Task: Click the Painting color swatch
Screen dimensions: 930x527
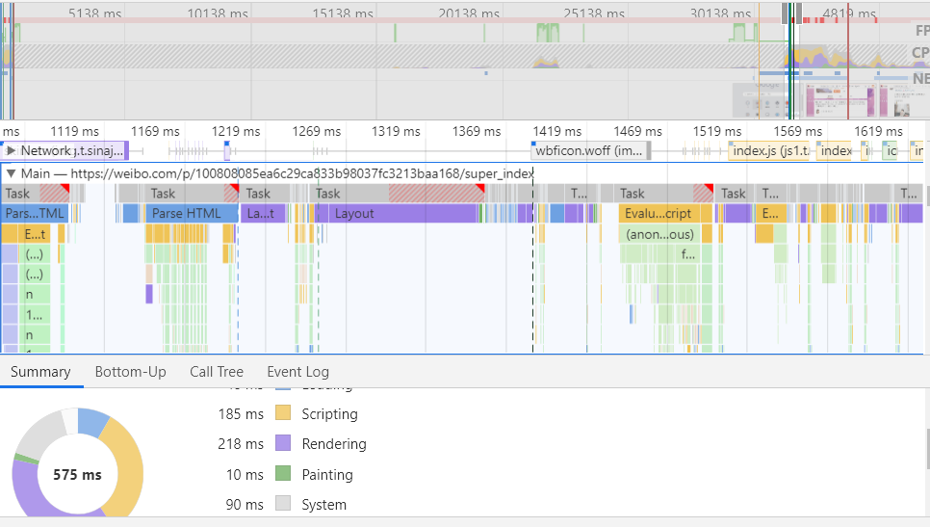Action: (x=283, y=473)
